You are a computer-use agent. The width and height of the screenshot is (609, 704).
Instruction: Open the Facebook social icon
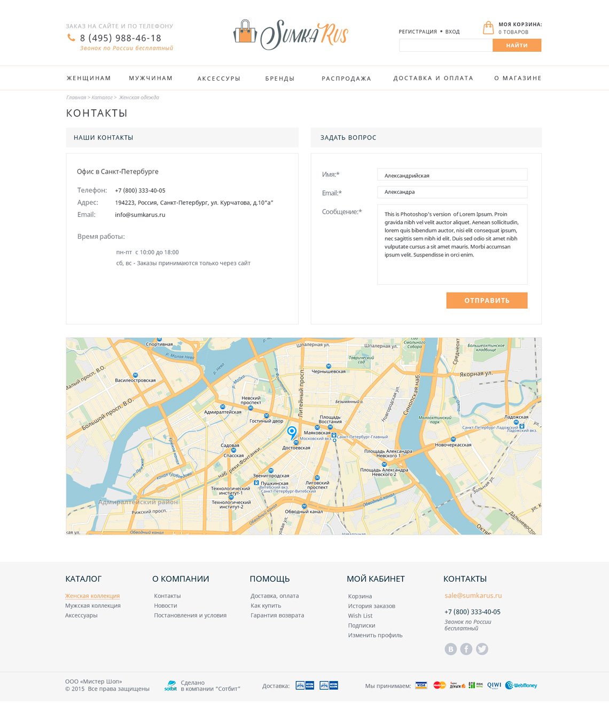pos(466,649)
